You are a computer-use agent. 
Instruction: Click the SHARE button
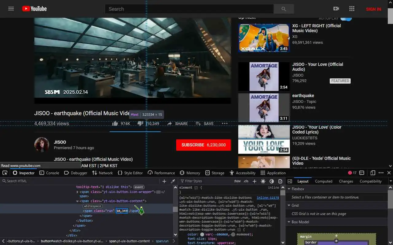(x=177, y=123)
